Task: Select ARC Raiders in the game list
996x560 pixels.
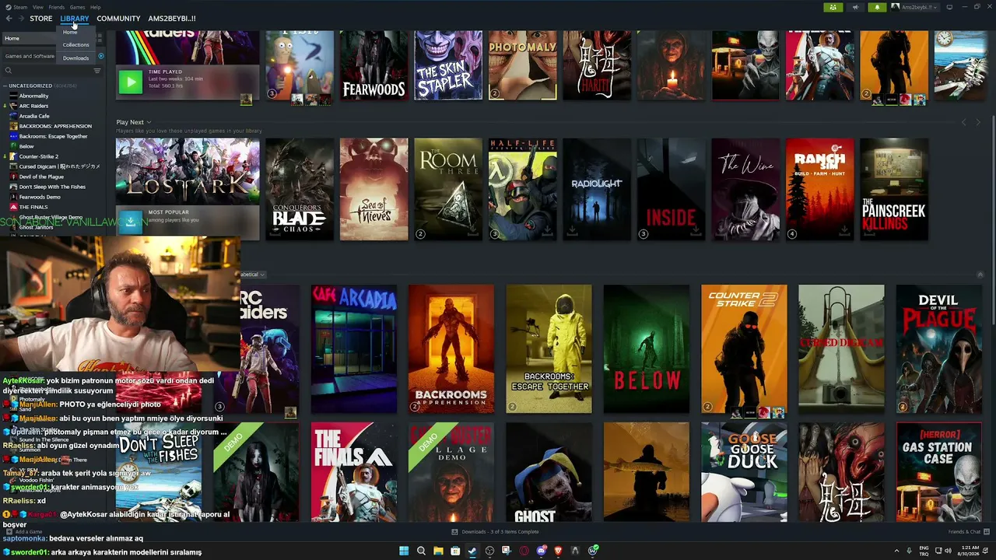Action: point(33,106)
